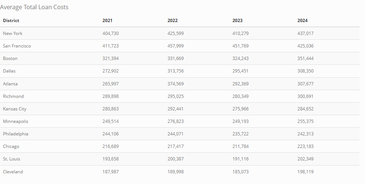
Task: Select the 2023 column header
Action: coord(237,21)
